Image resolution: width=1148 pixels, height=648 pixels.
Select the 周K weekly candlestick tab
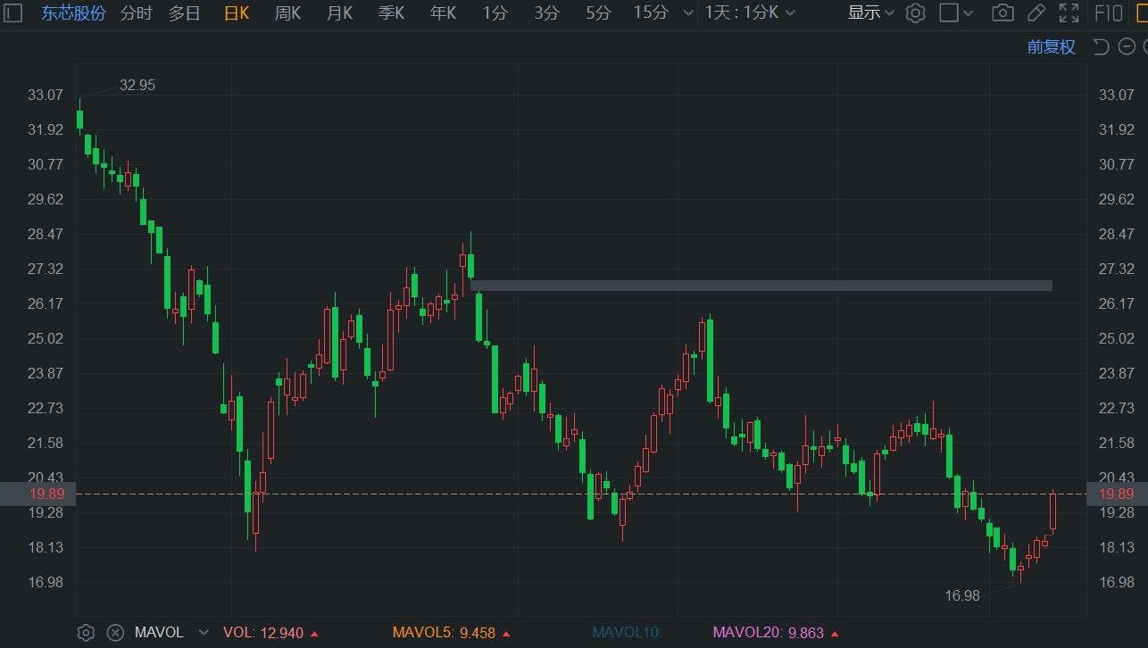tap(287, 12)
